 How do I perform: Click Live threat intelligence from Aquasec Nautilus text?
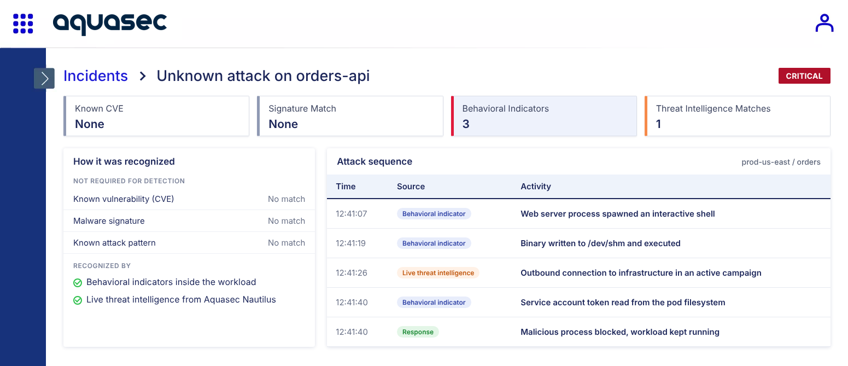(181, 300)
